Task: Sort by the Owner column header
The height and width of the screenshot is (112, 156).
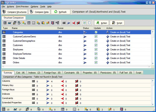Action: pos(69,28)
